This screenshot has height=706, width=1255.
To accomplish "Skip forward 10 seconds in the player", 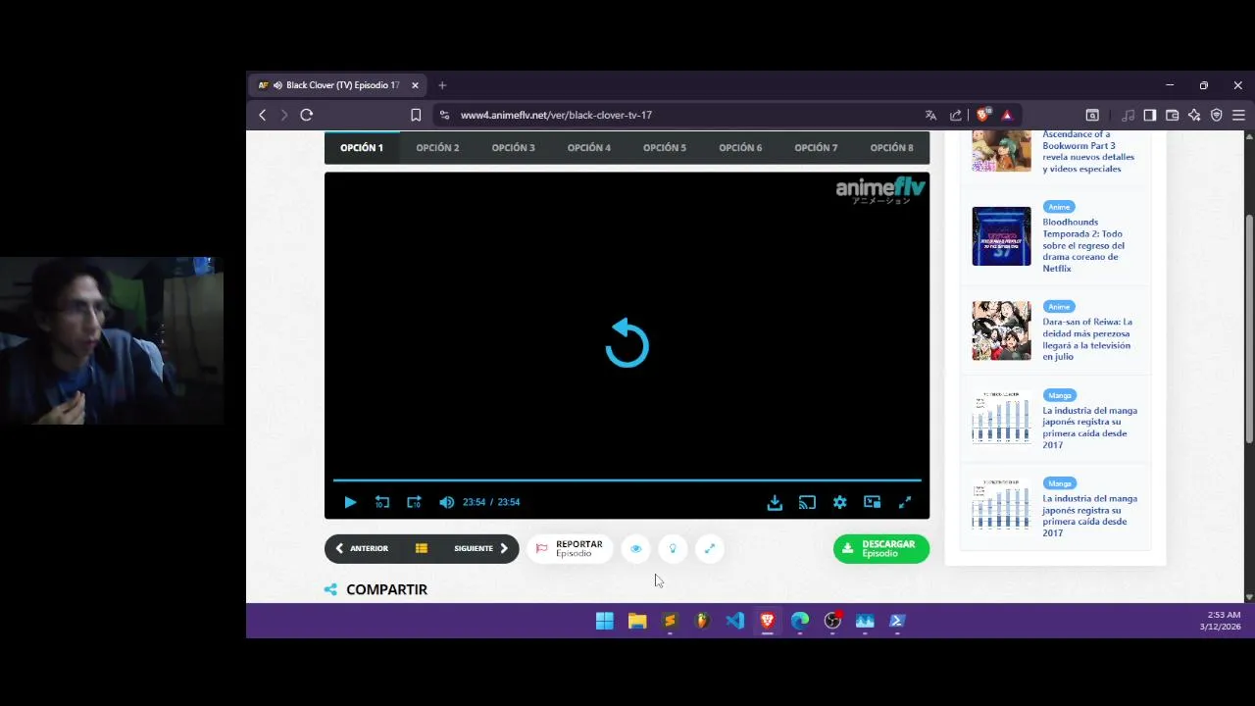I will pos(414,502).
